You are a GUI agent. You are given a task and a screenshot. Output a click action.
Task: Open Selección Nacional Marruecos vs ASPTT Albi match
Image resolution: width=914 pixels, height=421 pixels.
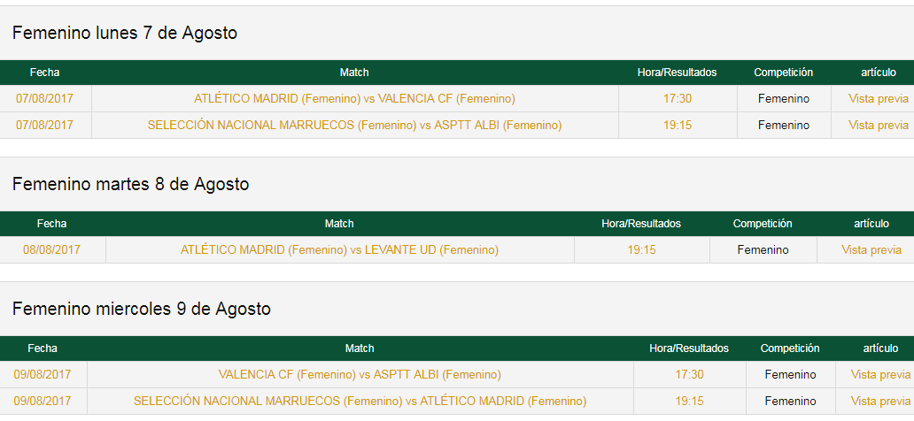354,126
